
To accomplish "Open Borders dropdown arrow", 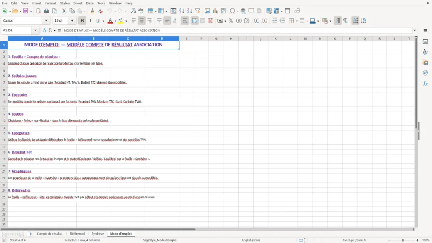I will tap(297, 21).
